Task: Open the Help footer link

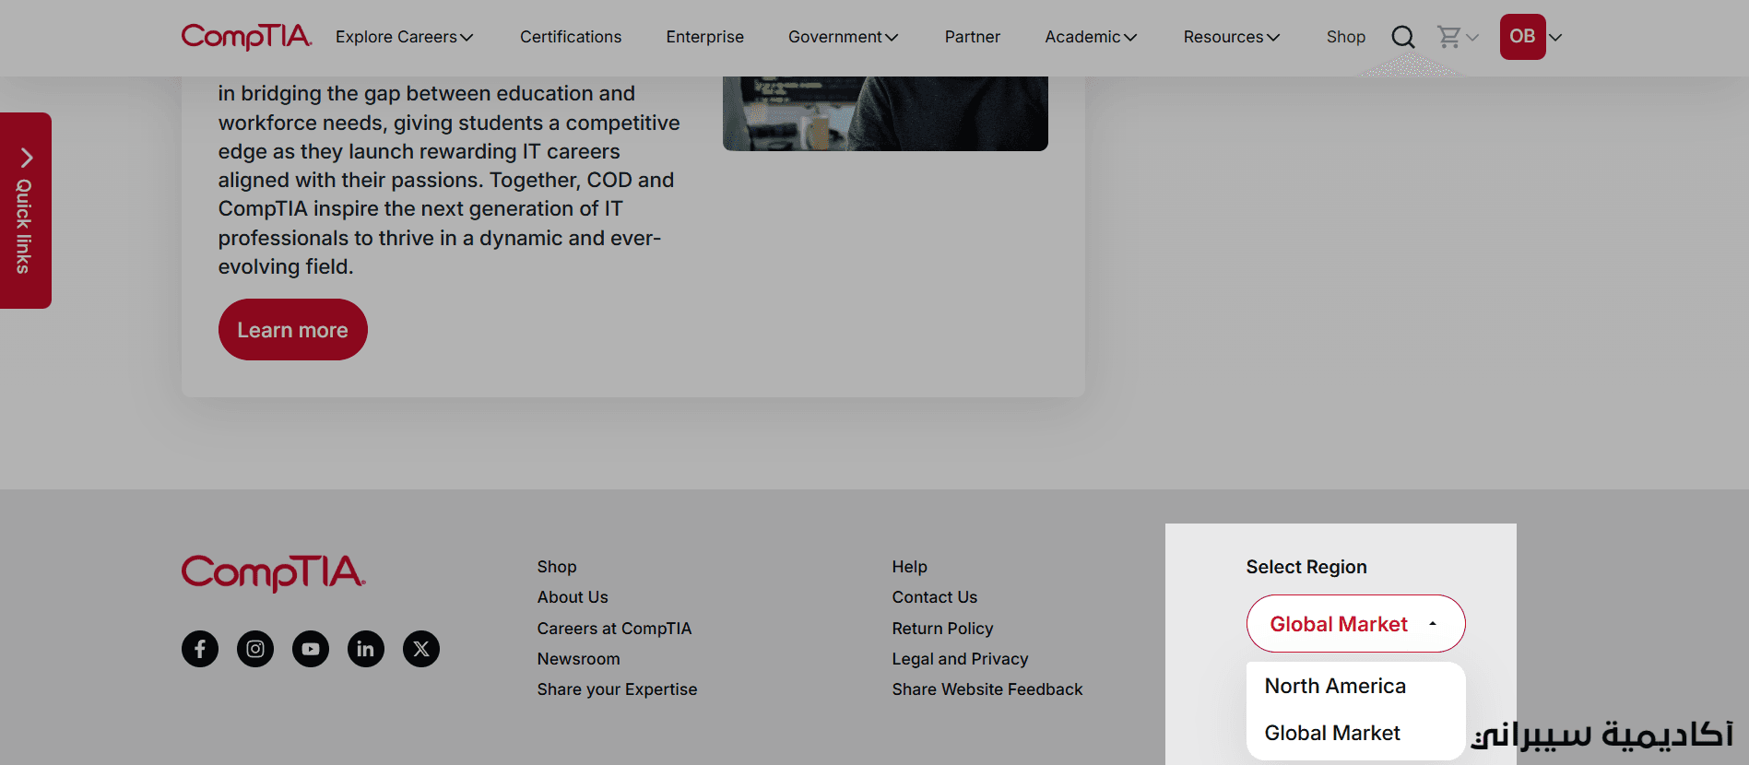Action: tap(910, 567)
